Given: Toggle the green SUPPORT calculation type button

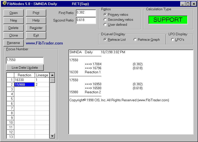Looking at the screenshot, I should pos(168,20).
